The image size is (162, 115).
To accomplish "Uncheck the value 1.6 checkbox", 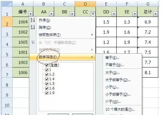I will (47, 88).
